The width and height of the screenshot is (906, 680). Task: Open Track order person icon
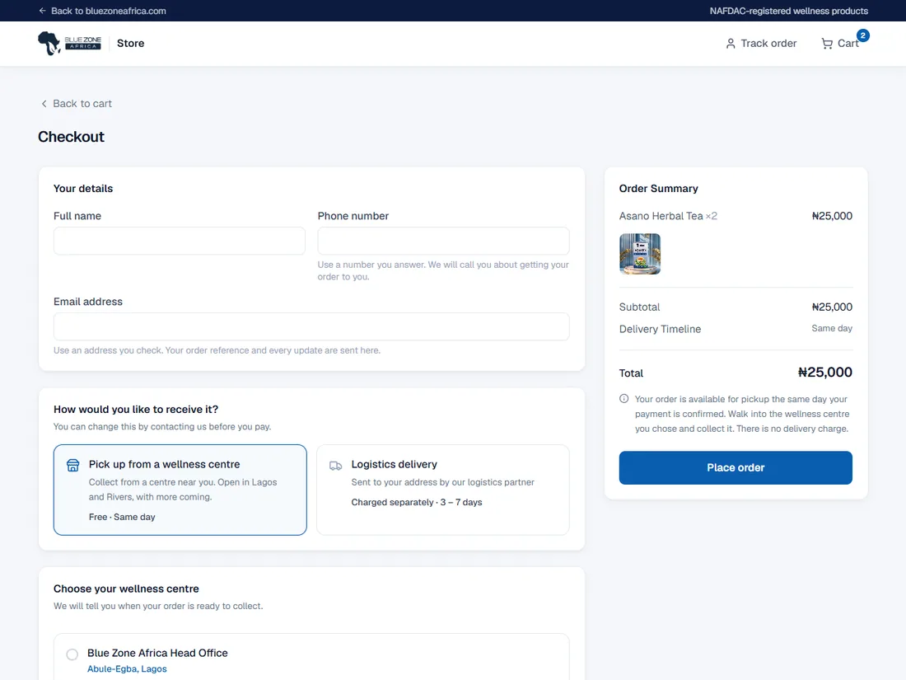tap(731, 44)
